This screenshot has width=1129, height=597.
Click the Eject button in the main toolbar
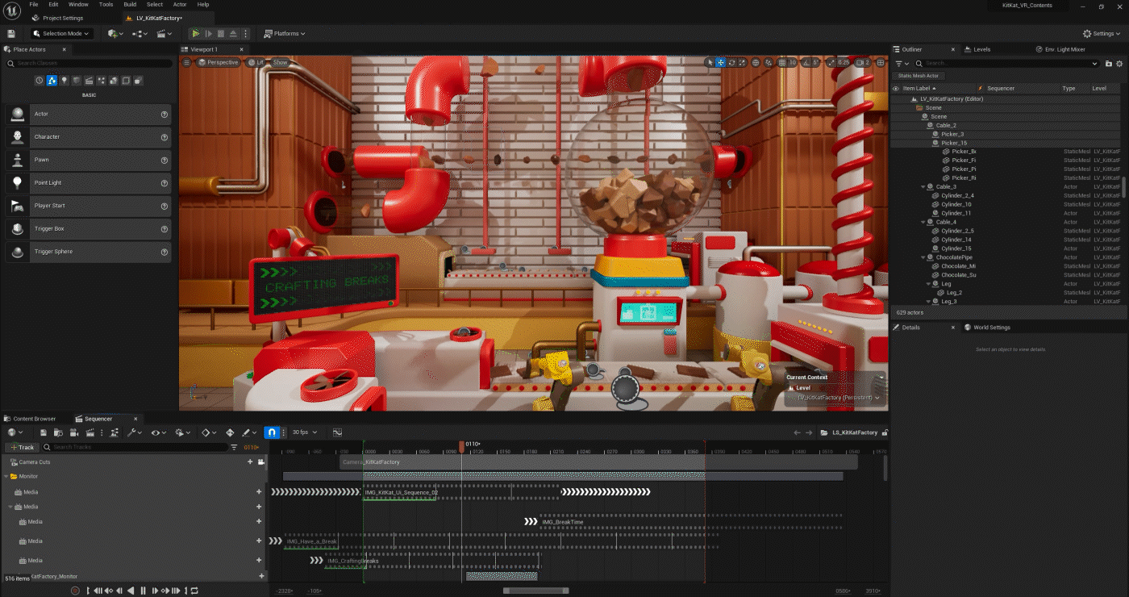point(233,34)
